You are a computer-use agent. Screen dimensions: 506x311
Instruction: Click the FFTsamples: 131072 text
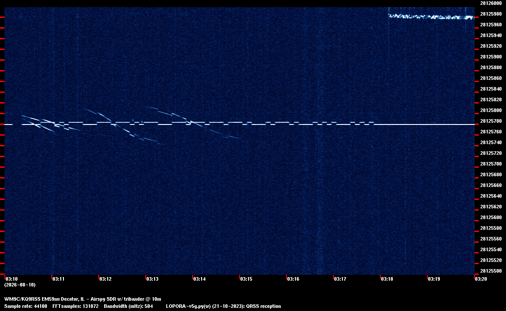click(76, 306)
